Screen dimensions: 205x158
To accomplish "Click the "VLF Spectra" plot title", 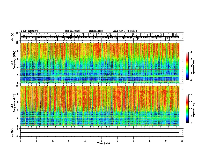I will click(29, 31).
